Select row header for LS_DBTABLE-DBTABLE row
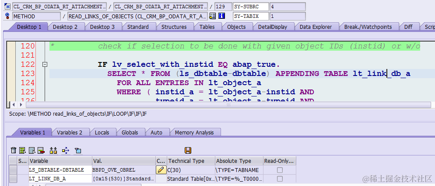The image size is (435, 186). pos(13,170)
